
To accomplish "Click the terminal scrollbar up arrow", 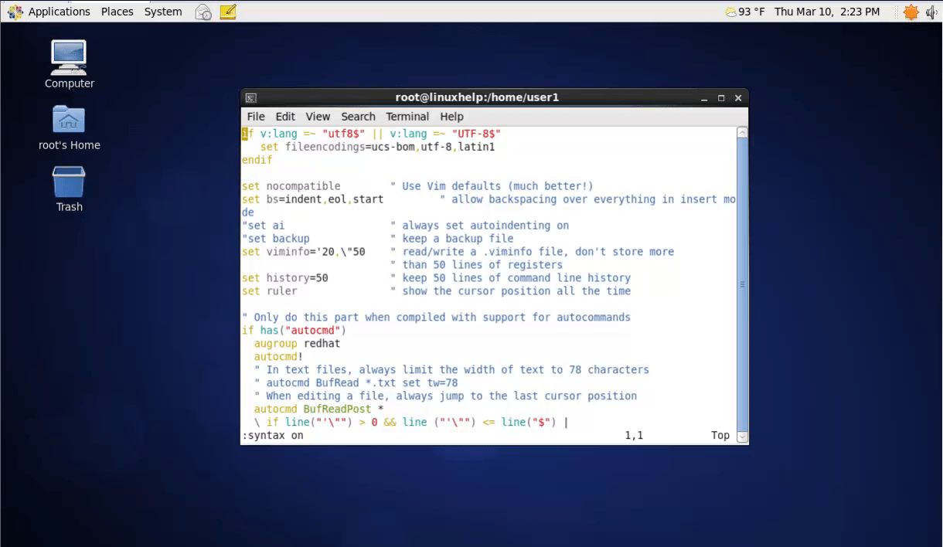I will [743, 133].
